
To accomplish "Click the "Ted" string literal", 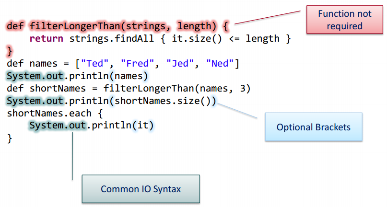I will 95,64.
